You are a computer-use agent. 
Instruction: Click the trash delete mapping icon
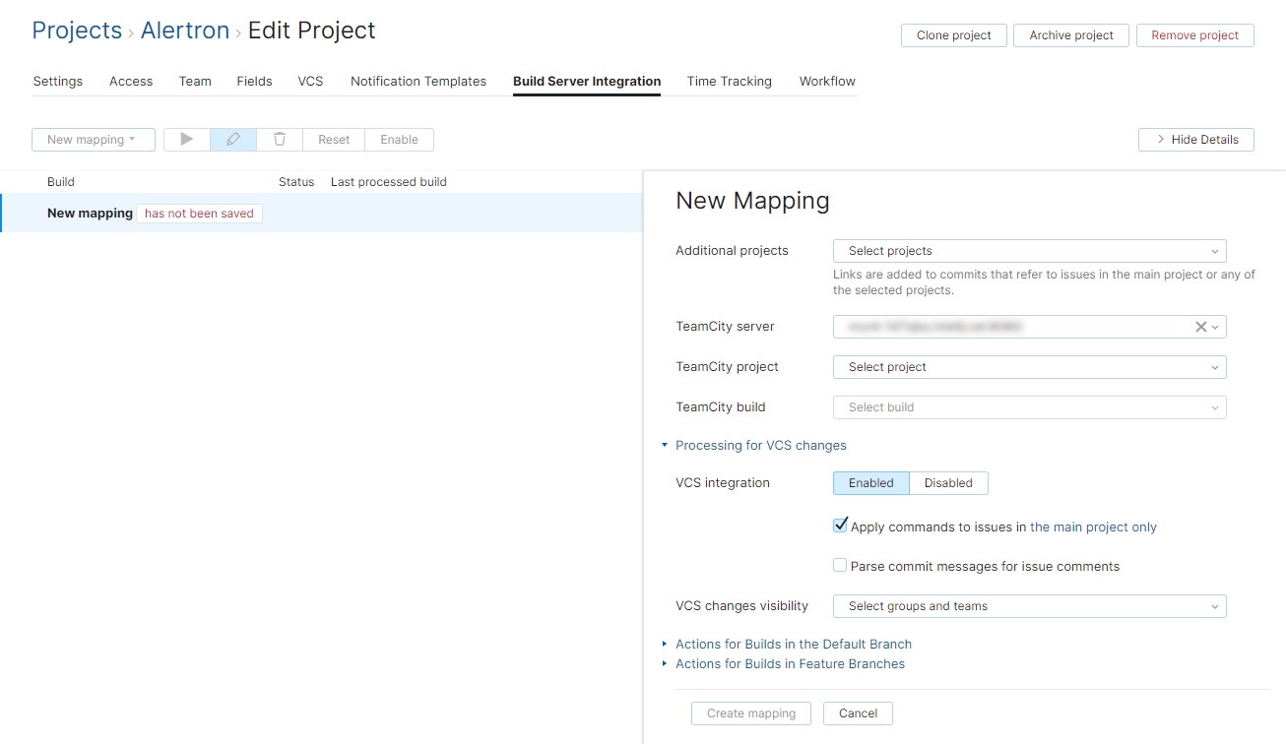click(x=280, y=140)
